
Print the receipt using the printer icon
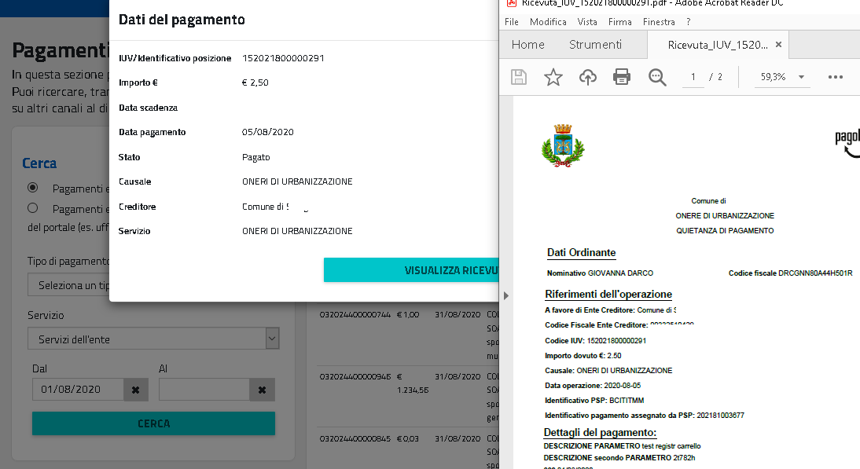[x=622, y=77]
